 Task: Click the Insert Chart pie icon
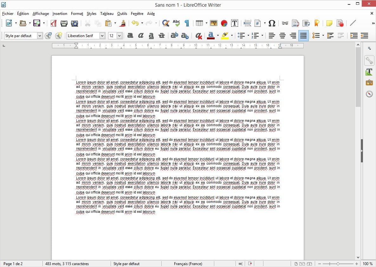click(x=224, y=23)
